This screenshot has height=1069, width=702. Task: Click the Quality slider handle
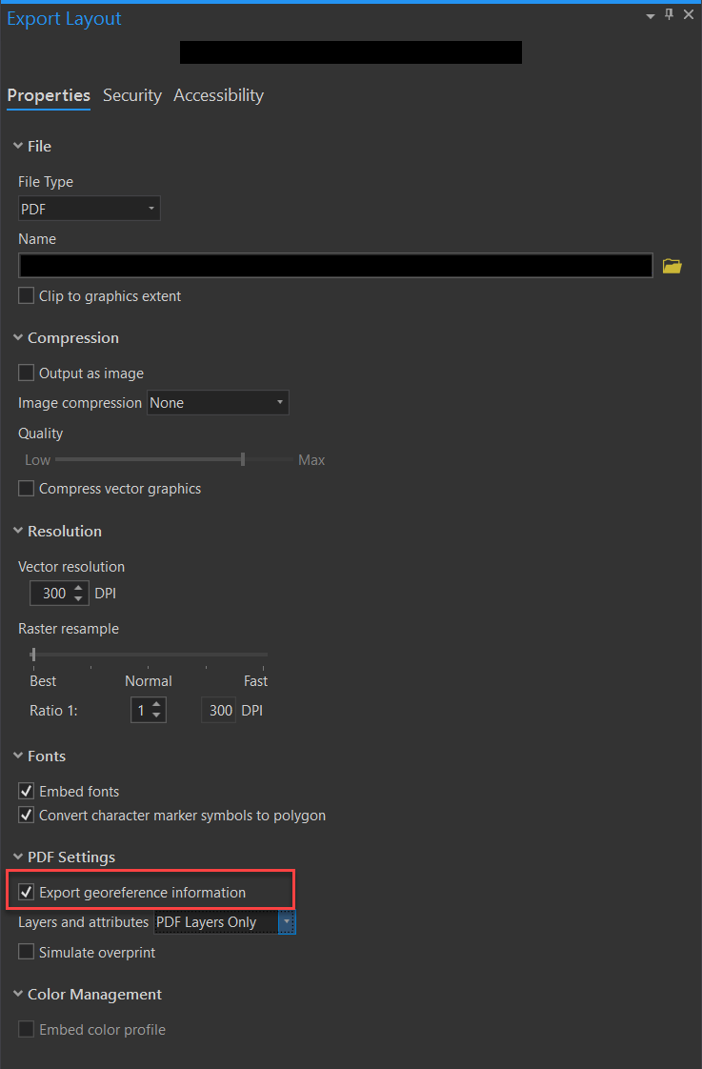tap(242, 459)
